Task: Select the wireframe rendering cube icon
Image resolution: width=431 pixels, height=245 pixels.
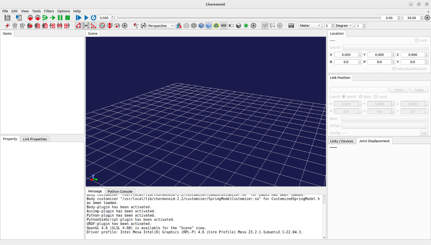Action: click(194, 26)
